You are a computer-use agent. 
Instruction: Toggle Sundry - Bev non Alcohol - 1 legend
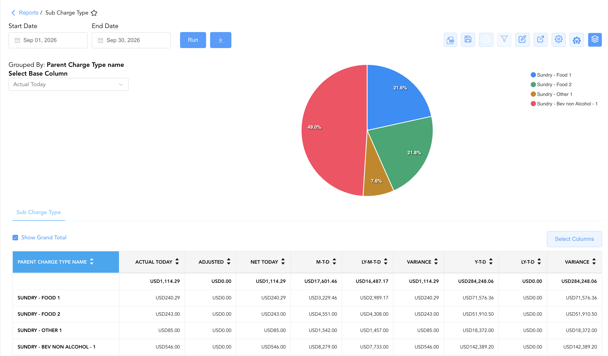click(564, 104)
